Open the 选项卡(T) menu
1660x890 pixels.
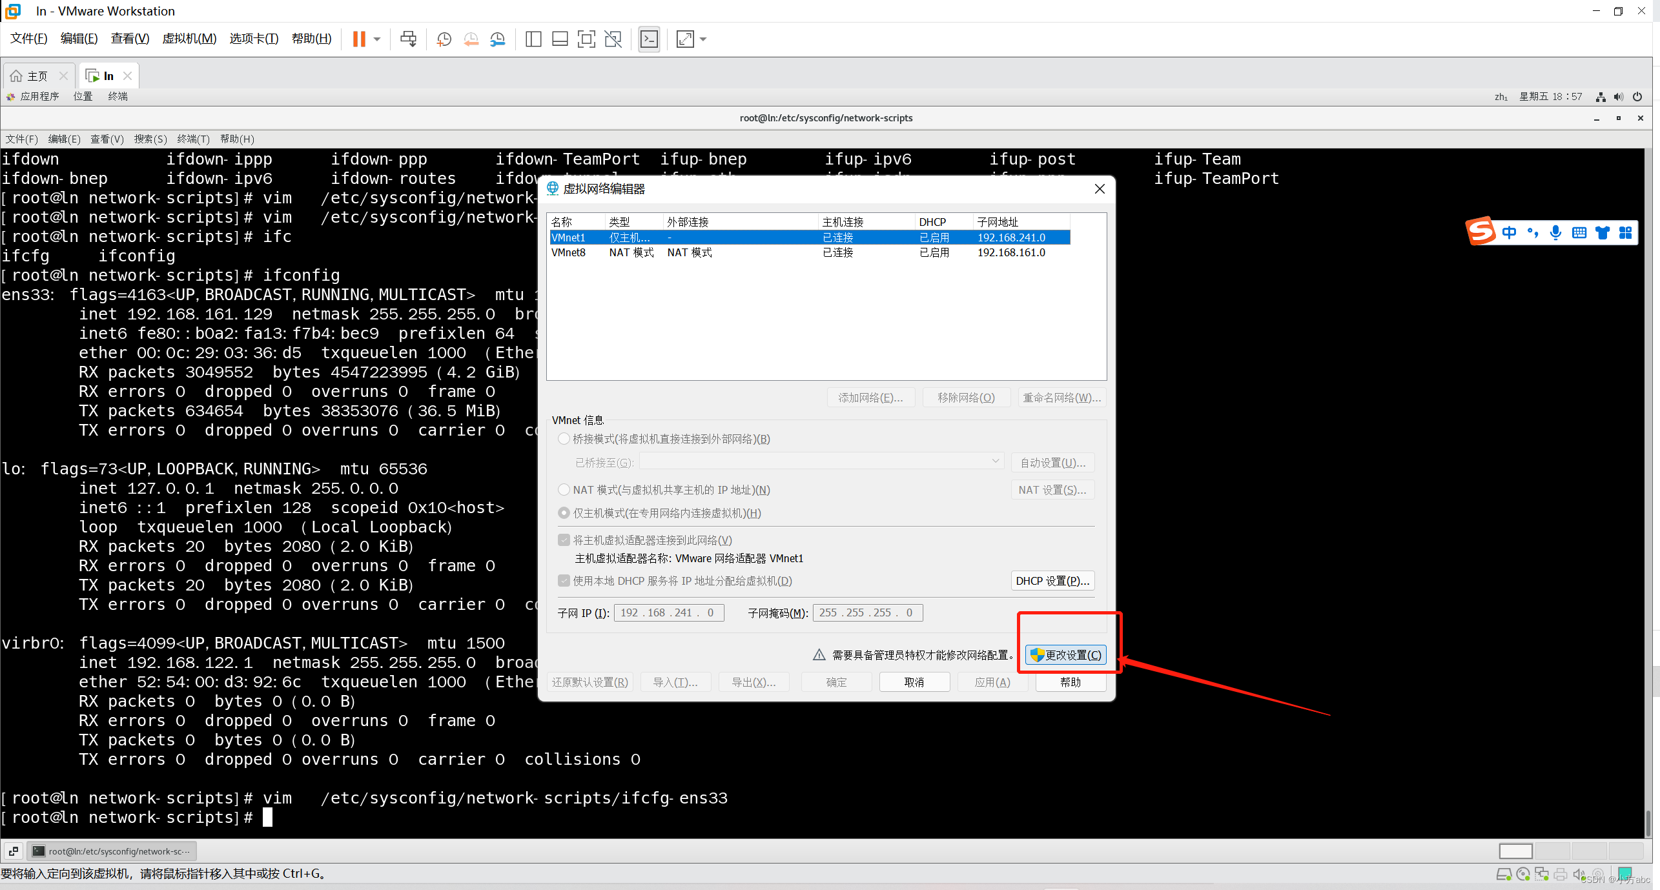point(254,39)
